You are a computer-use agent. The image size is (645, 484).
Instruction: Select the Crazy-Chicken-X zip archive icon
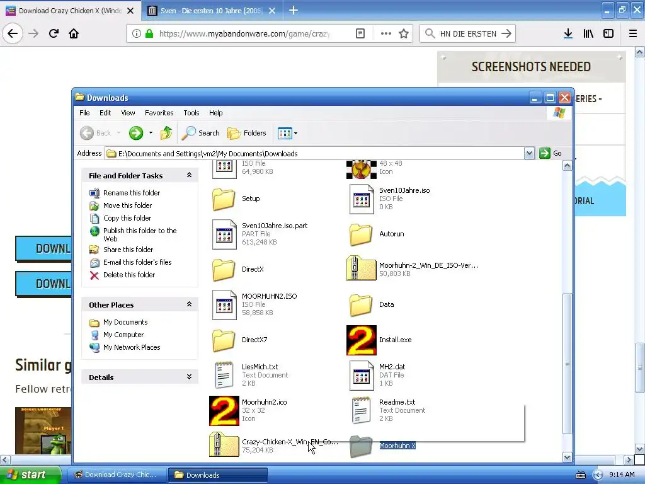tap(224, 444)
